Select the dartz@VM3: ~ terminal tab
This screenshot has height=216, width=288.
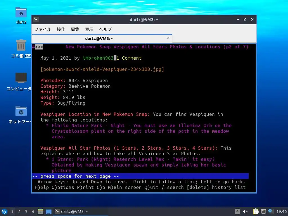click(102, 38)
